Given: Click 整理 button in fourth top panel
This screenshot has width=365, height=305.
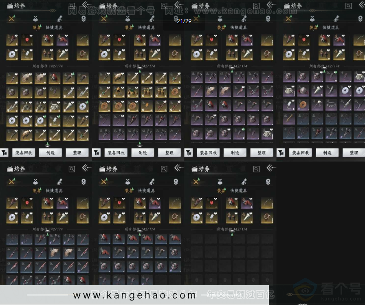Looking at the screenshot, I should click(354, 153).
